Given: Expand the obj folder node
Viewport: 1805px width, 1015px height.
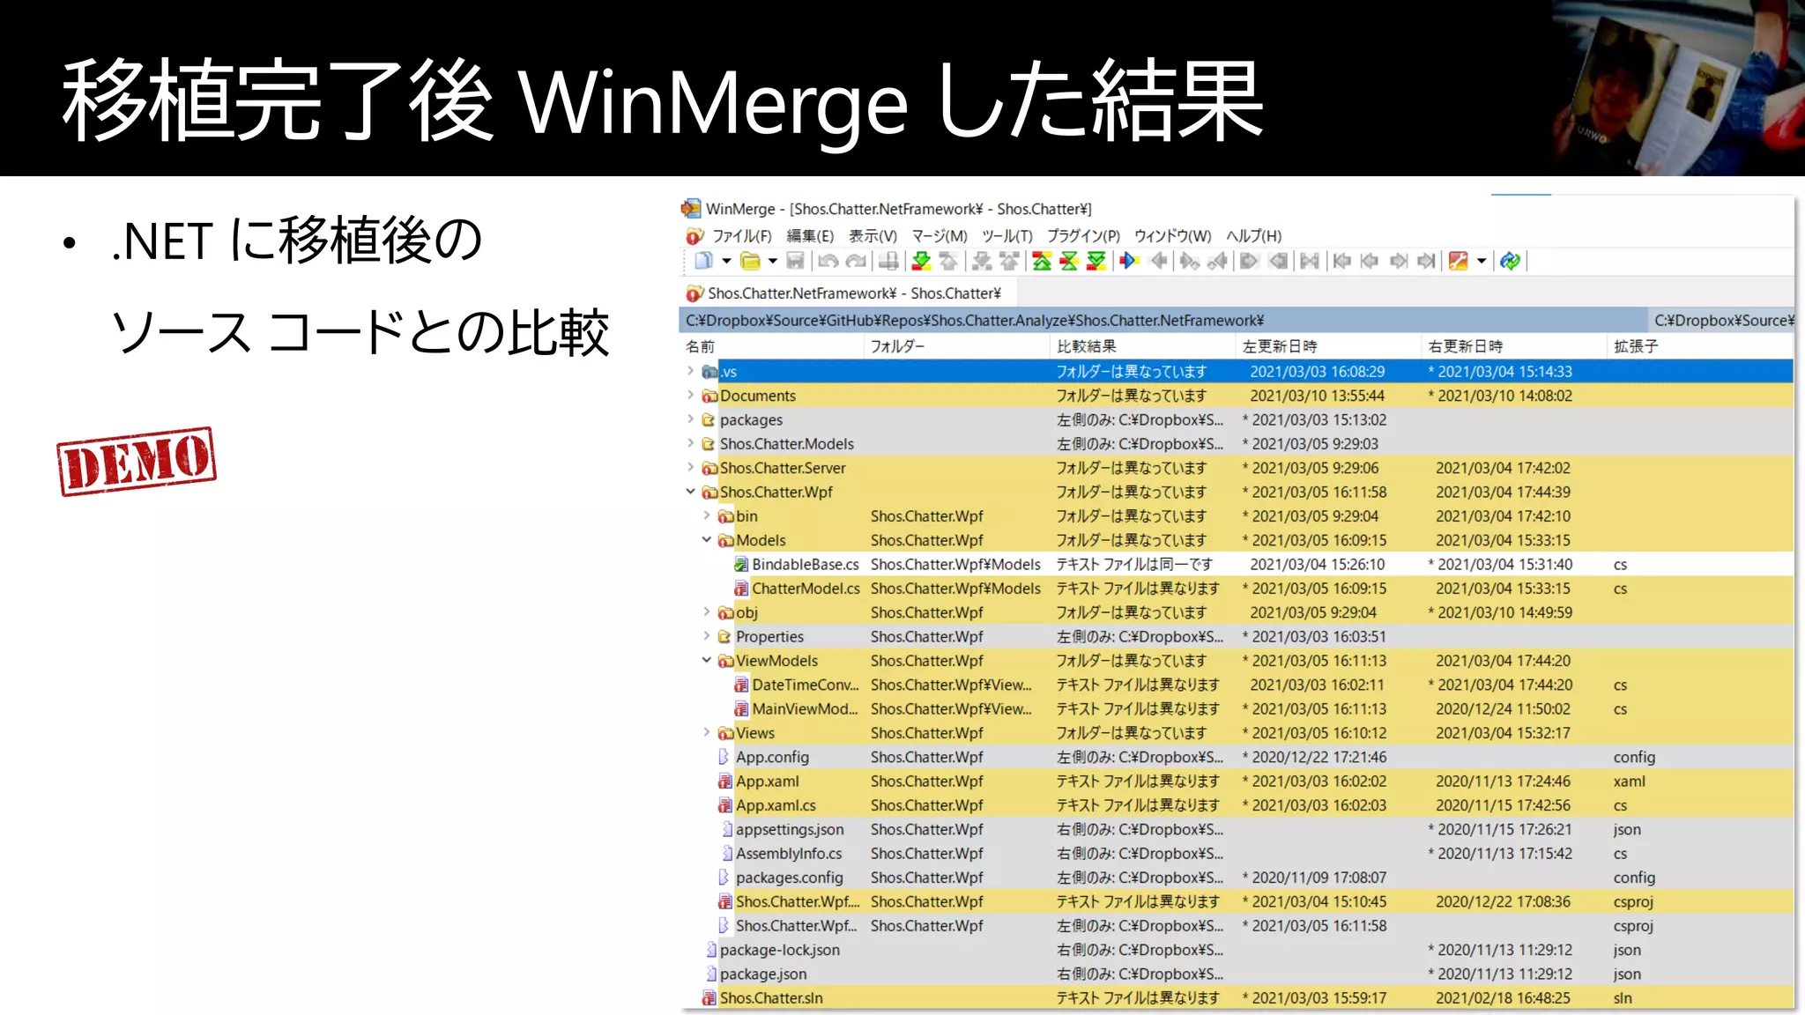Looking at the screenshot, I should [706, 611].
